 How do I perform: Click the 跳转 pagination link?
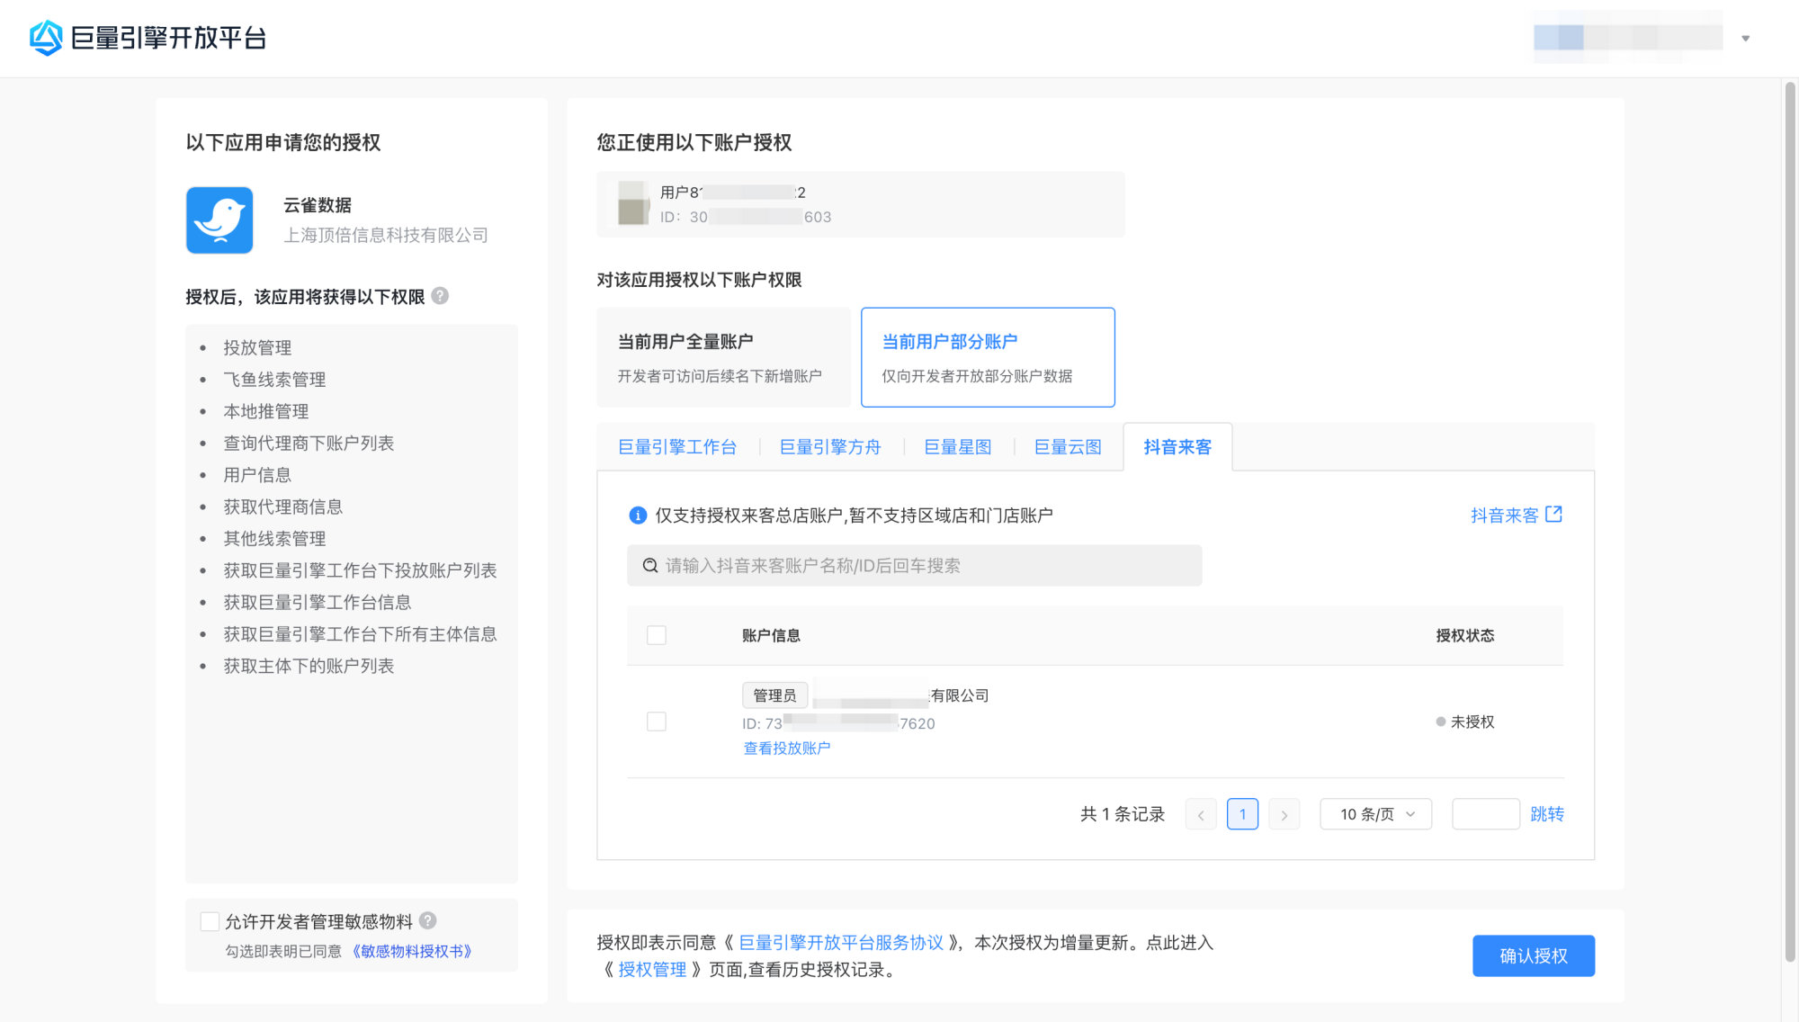click(1547, 814)
